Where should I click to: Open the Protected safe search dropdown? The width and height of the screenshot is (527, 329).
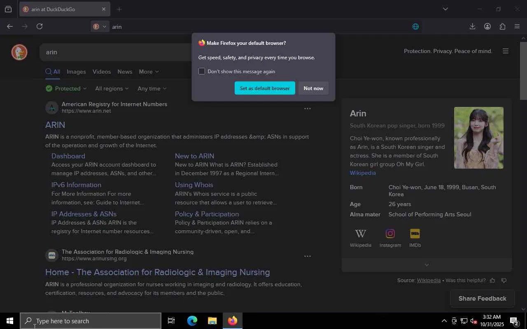coord(66,88)
